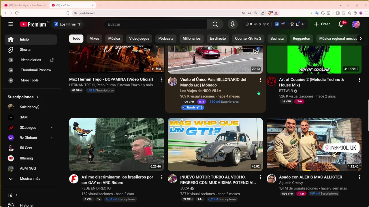Open $uicideboy$ subscription channel
Image resolution: width=369 pixels, height=207 pixels.
(x=31, y=107)
